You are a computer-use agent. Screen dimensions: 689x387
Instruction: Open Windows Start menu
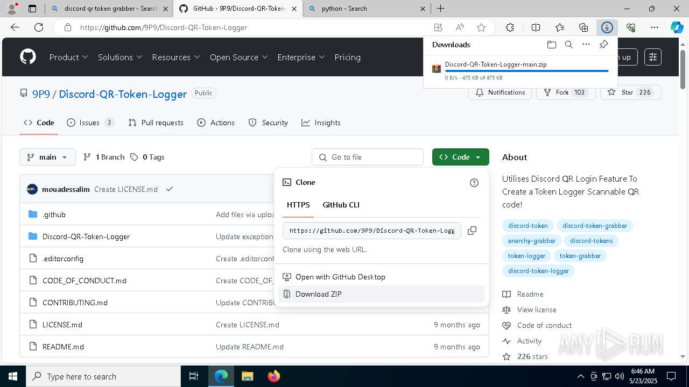13,376
